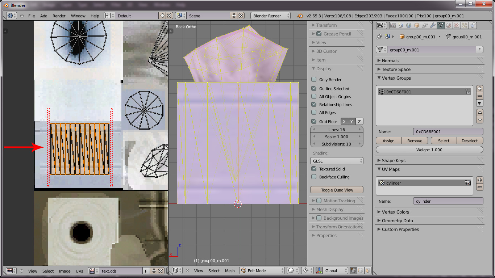Select face select mode in 3D header
Viewport: 495px width, 278px height.
tap(368, 270)
